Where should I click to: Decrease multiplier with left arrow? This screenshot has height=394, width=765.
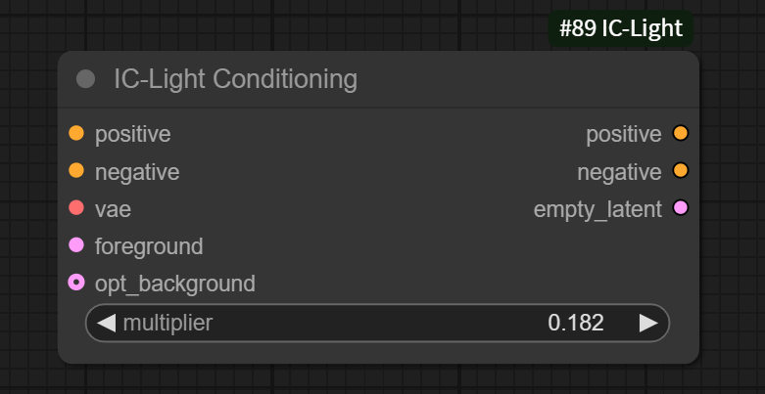click(106, 323)
